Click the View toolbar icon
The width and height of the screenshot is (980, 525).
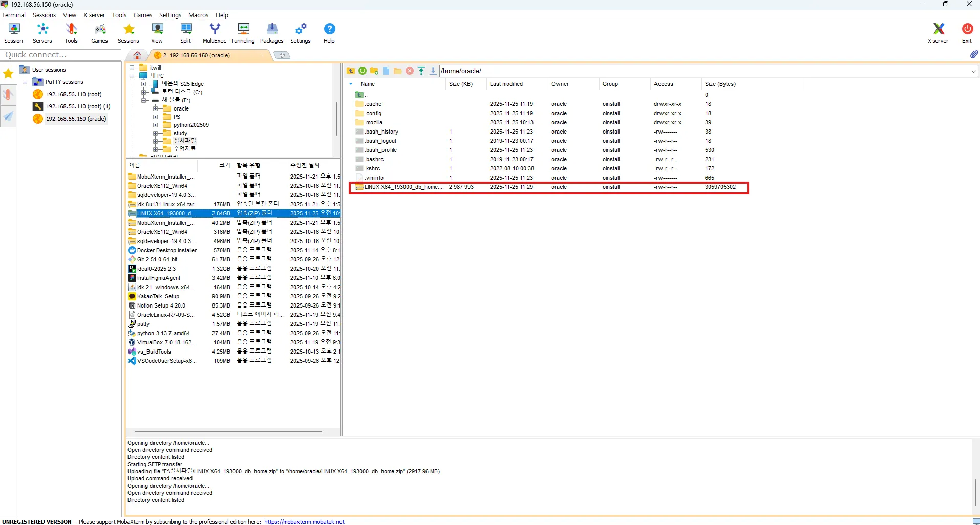coord(157,33)
